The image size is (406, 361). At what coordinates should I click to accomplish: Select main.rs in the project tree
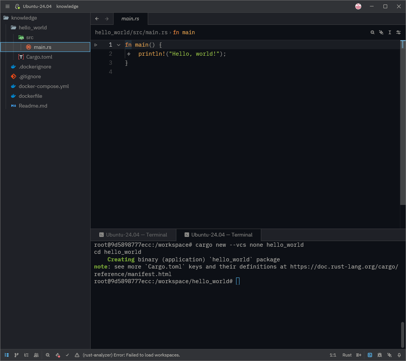point(45,47)
